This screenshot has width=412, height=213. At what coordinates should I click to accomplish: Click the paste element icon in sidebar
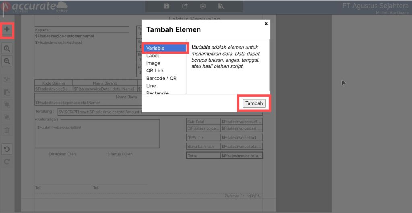7,92
